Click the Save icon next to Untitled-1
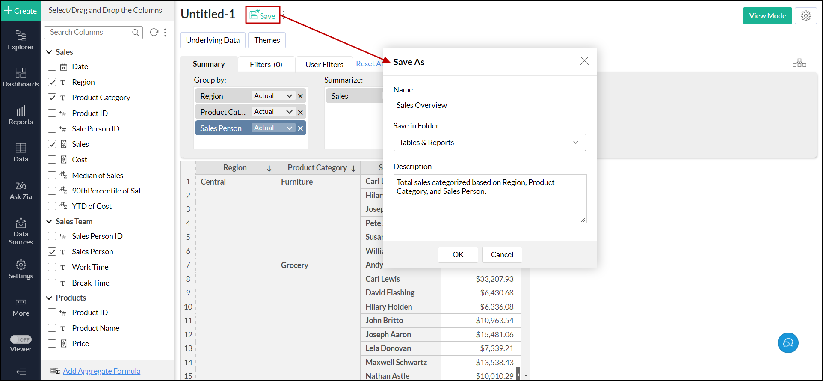Screen dimensions: 823x381 click(x=263, y=15)
